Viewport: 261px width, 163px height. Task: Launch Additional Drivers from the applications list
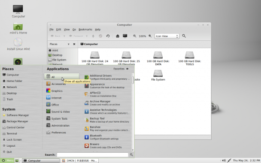pyautogui.click(x=107, y=77)
